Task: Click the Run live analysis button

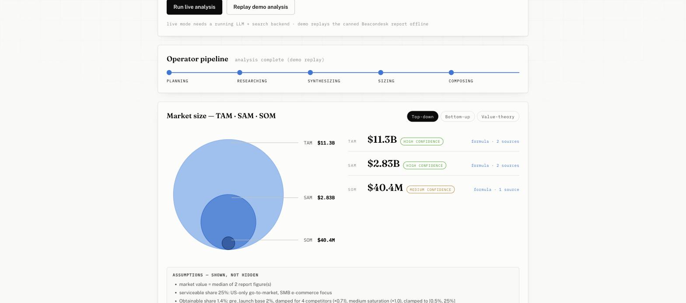Action: 194,7
